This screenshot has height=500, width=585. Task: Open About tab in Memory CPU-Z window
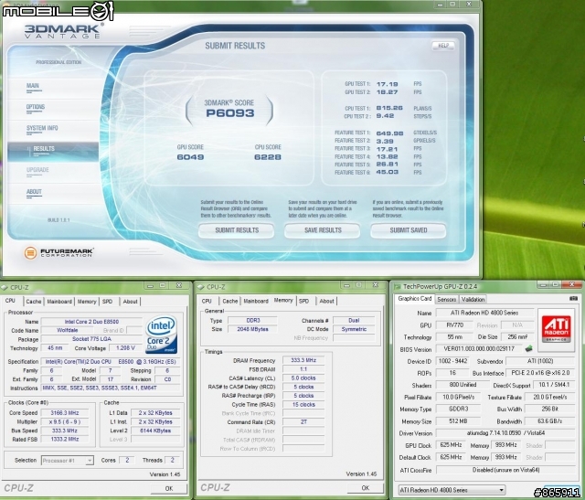tap(327, 301)
